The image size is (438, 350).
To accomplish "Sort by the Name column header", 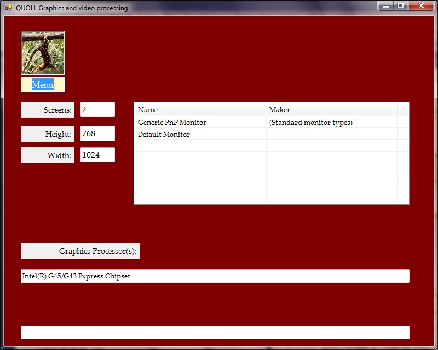I will [200, 109].
